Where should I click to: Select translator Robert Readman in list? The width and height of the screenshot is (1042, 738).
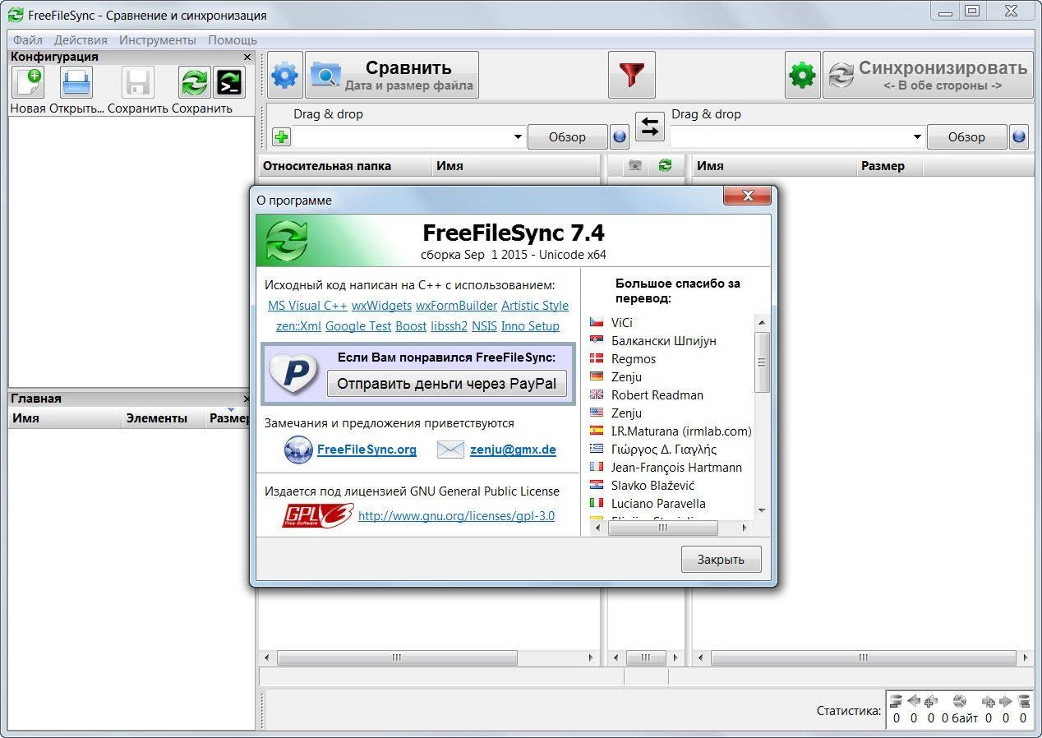tap(657, 395)
